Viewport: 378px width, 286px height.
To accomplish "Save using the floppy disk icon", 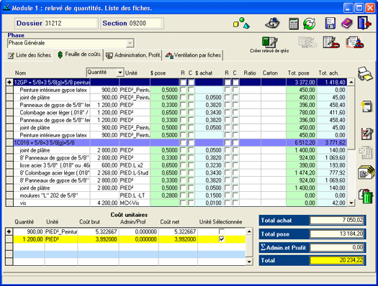I will click(330, 23).
